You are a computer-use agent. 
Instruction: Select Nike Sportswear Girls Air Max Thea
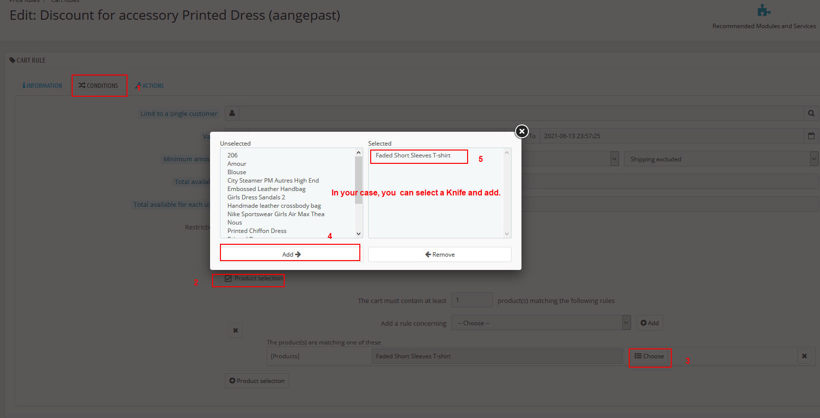pos(276,214)
